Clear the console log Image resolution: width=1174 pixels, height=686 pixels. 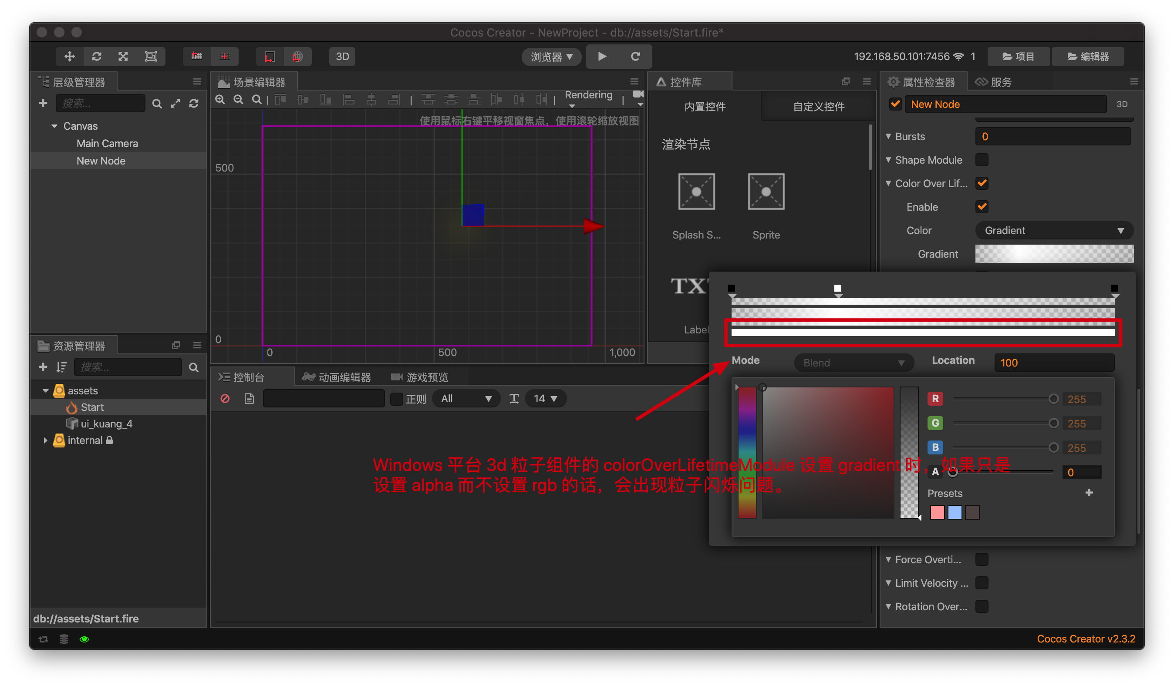coord(225,399)
